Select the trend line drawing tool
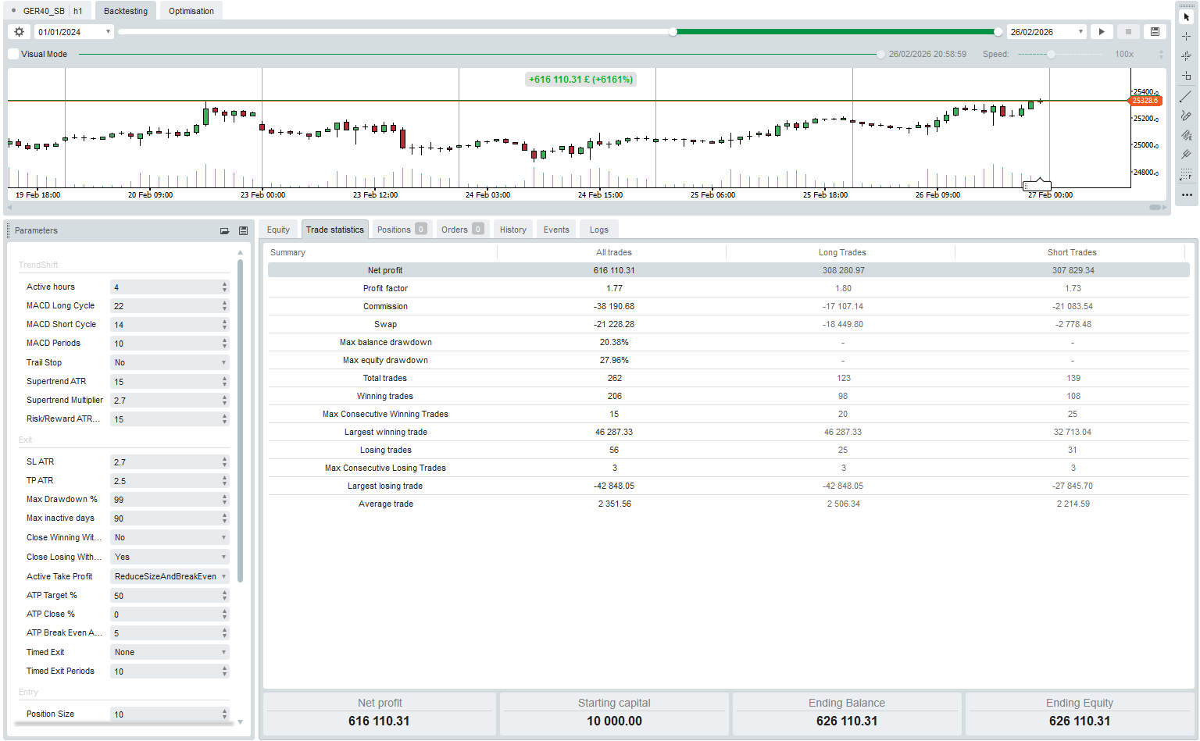The height and width of the screenshot is (741, 1200). pos(1186,96)
